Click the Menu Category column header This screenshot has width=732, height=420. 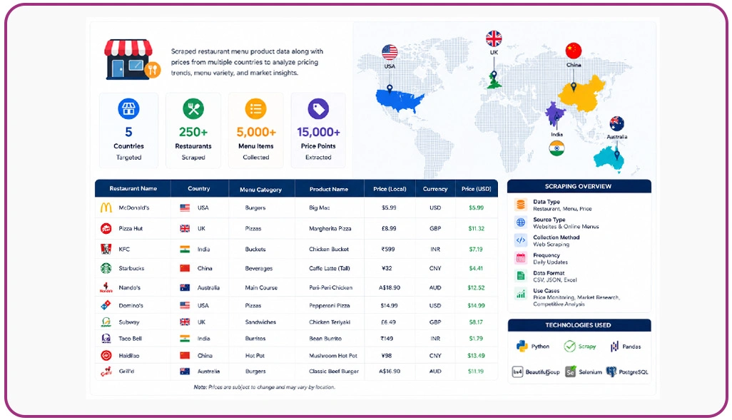coord(260,190)
